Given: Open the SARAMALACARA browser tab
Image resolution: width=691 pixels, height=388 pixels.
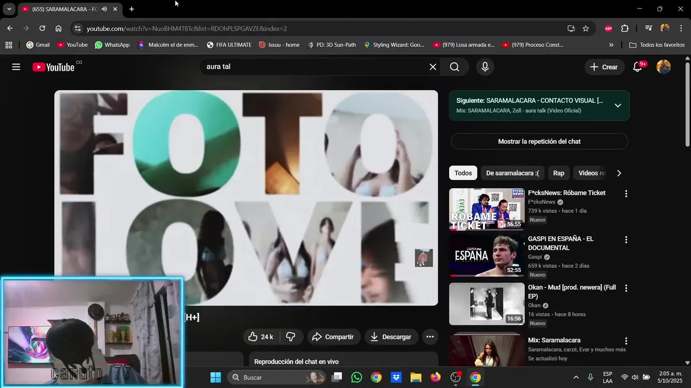Looking at the screenshot, I should 70,9.
